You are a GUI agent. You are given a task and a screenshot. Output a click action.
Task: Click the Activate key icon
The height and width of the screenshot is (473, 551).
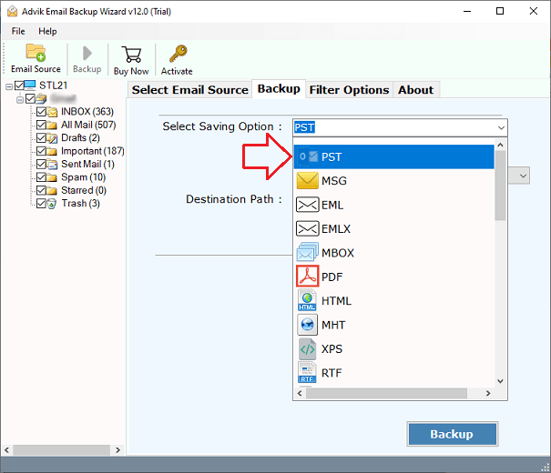[x=177, y=58]
